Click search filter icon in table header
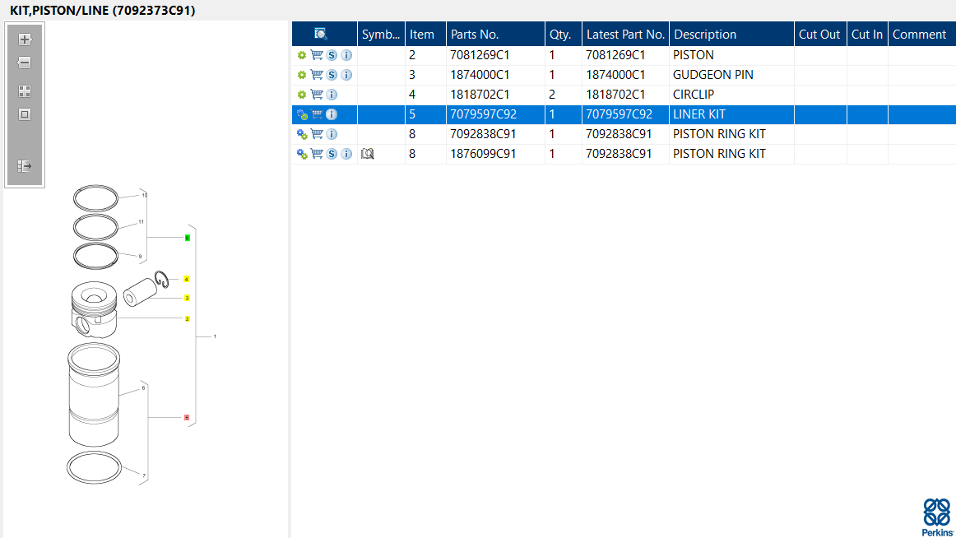The image size is (956, 538). tap(321, 34)
